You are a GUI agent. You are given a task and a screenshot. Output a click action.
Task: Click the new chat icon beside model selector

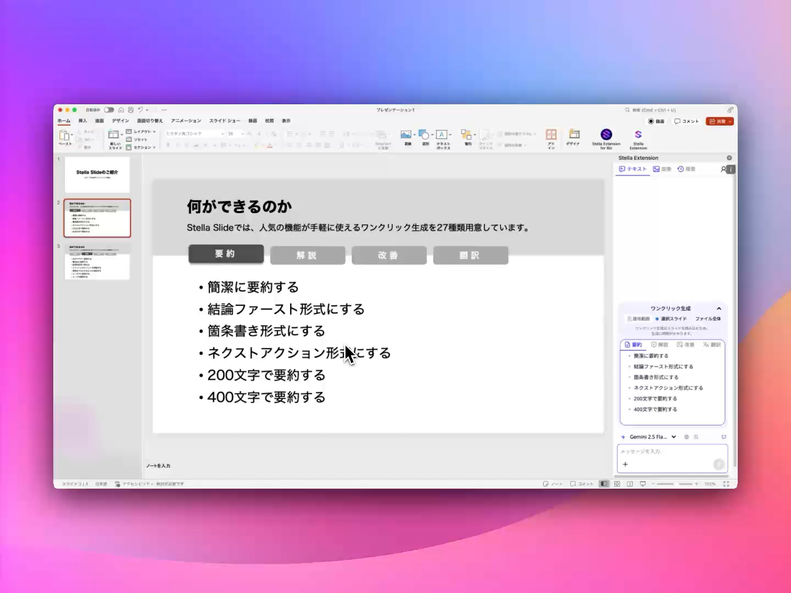[724, 437]
